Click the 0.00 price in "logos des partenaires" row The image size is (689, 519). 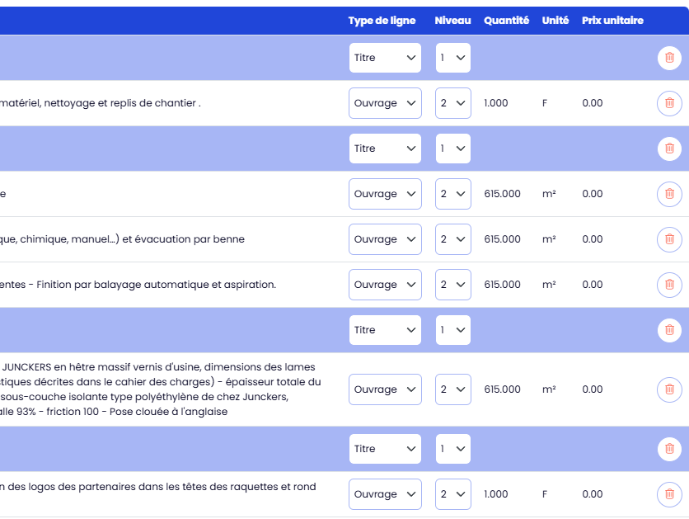point(592,494)
